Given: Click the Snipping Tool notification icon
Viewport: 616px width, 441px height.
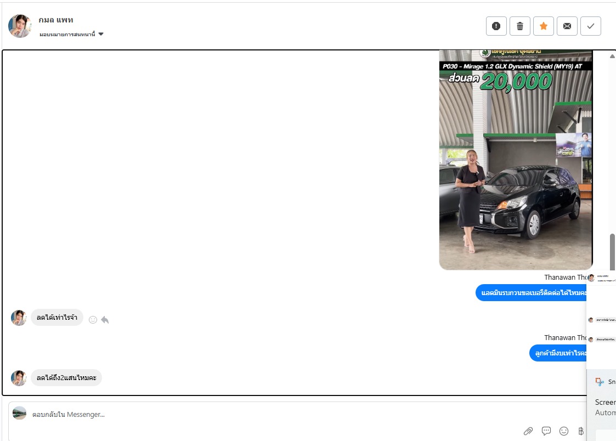Looking at the screenshot, I should coord(600,382).
